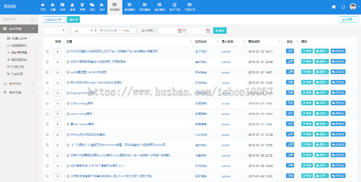Switch to the 软件源码 tab
This screenshot has width=361, height=182.
click(x=160, y=7)
